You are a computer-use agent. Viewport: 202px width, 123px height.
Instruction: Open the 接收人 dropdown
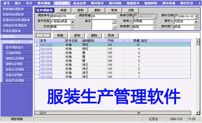click(196, 22)
